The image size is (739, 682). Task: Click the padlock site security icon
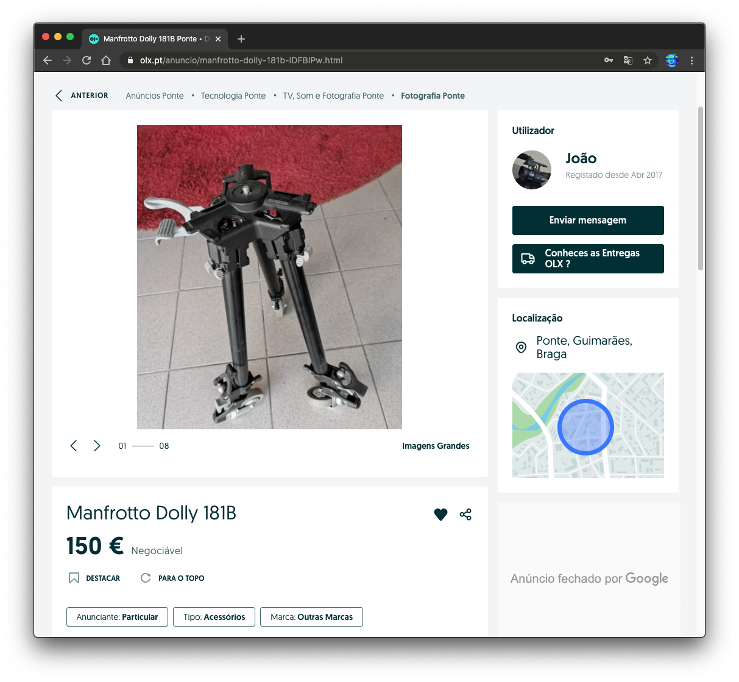pos(130,60)
